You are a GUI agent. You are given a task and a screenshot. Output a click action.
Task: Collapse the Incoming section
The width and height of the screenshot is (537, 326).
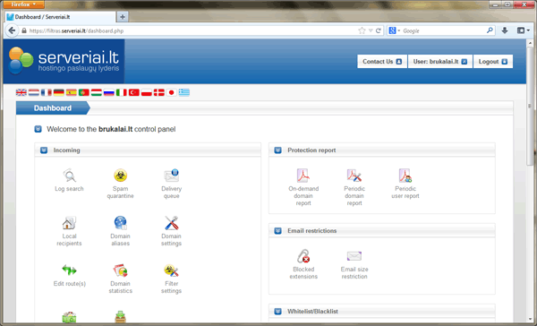(44, 150)
